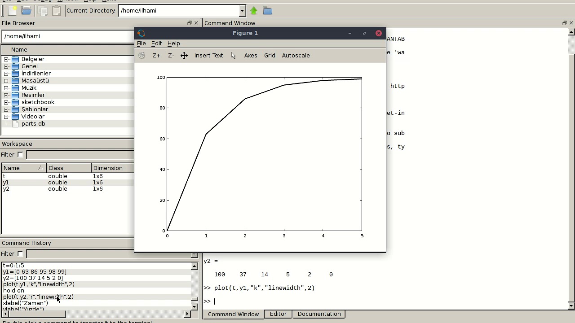This screenshot has height=323, width=575.
Task: Sort Workspace by Dimension column
Action: click(112, 168)
